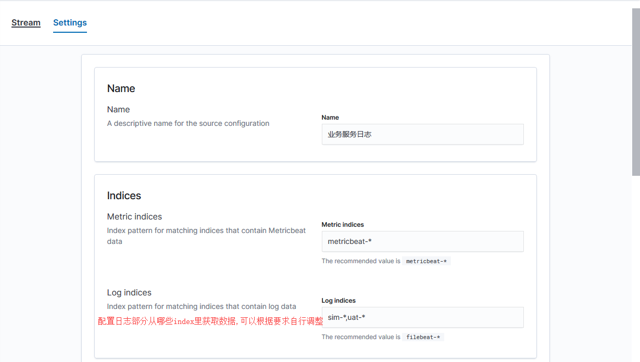Select recommended value 'metricbeat-*' code text
Image resolution: width=640 pixels, height=362 pixels.
[426, 261]
